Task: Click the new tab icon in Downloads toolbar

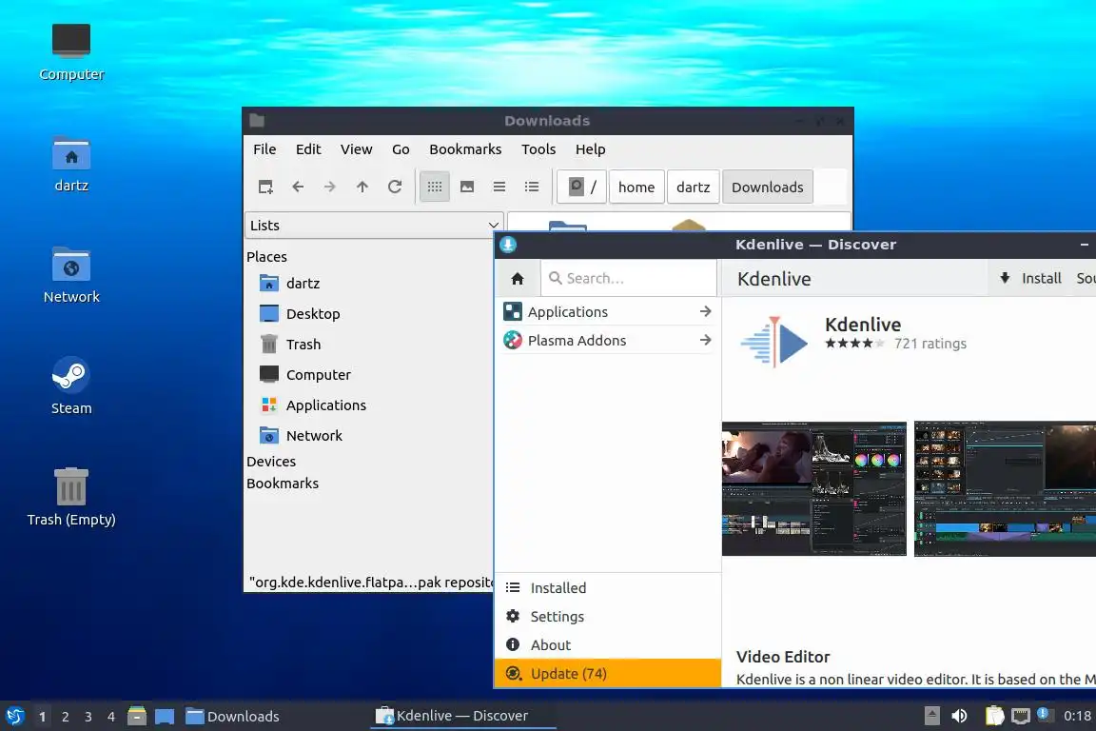Action: (265, 187)
